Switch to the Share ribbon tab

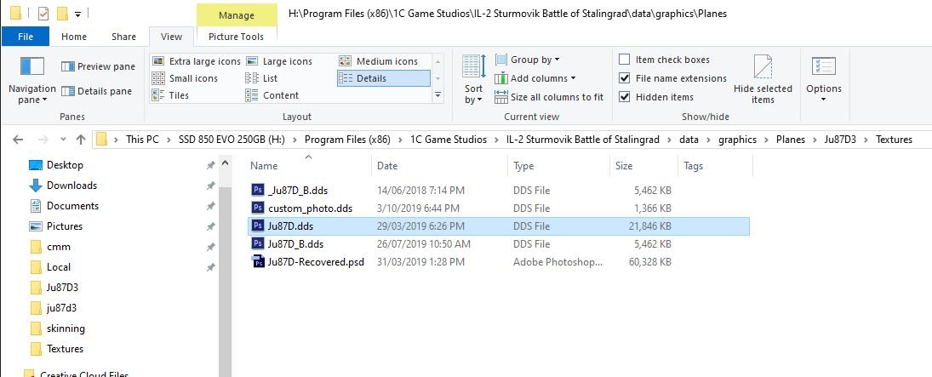123,37
